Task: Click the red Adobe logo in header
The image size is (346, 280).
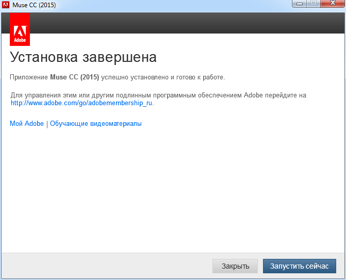Action: (20, 29)
